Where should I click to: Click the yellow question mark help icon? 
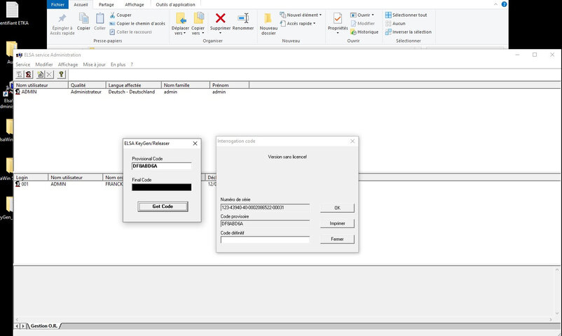click(x=61, y=74)
